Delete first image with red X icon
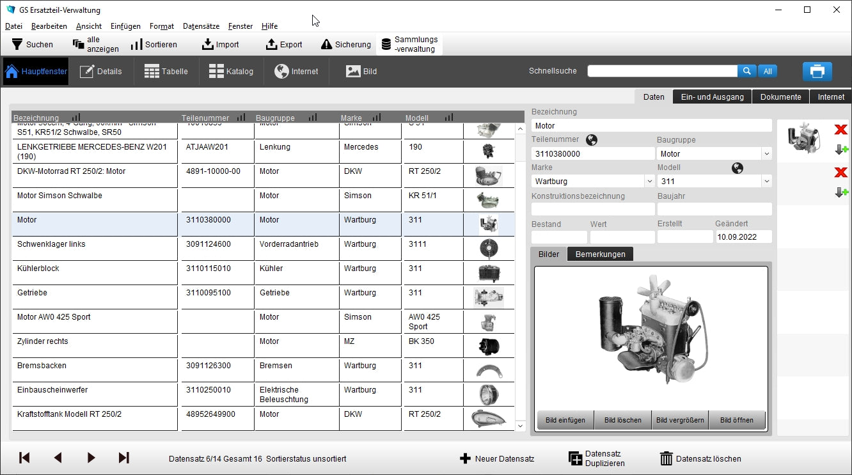Screen dimensions: 852x475 coord(840,130)
